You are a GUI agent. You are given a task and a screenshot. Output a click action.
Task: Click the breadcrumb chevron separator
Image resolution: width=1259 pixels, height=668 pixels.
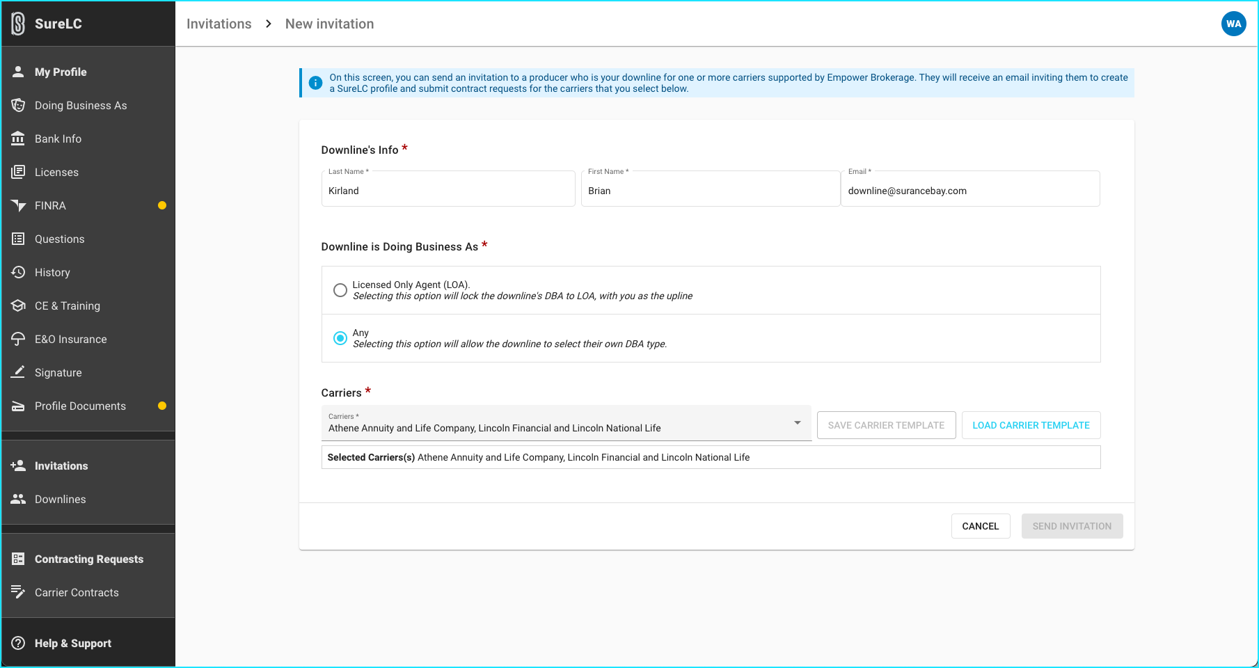tap(269, 24)
